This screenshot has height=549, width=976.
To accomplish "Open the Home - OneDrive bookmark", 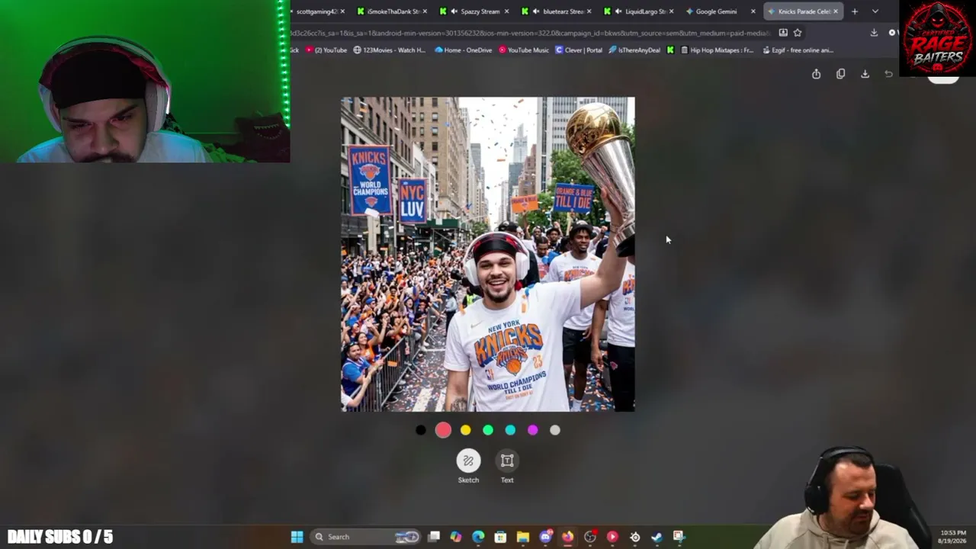I will [464, 50].
